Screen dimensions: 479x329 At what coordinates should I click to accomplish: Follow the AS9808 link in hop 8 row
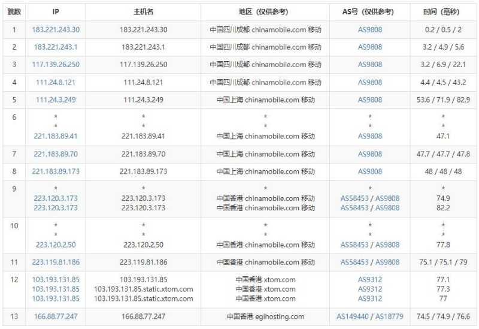point(369,171)
